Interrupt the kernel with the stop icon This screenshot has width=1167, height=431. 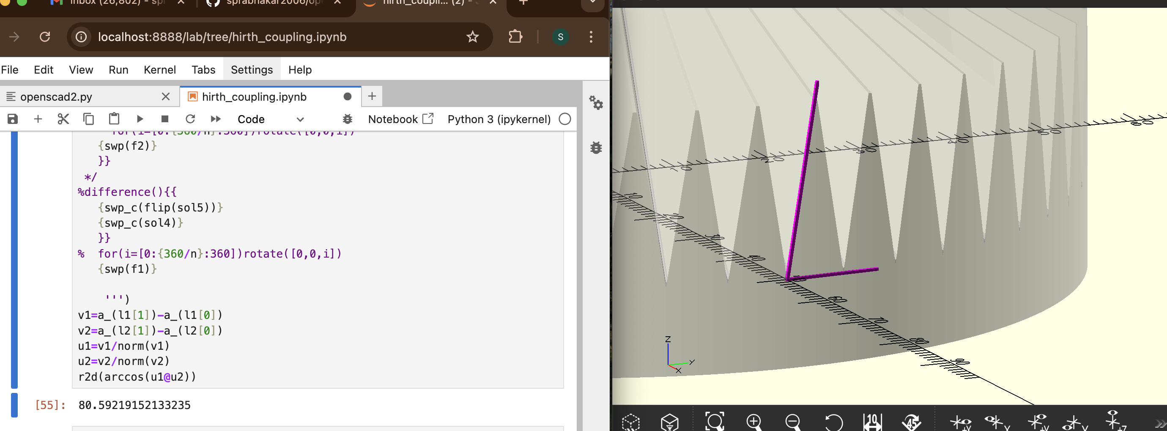click(x=165, y=119)
